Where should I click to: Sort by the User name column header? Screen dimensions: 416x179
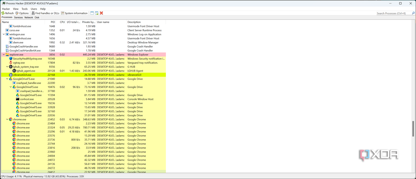click(111, 22)
